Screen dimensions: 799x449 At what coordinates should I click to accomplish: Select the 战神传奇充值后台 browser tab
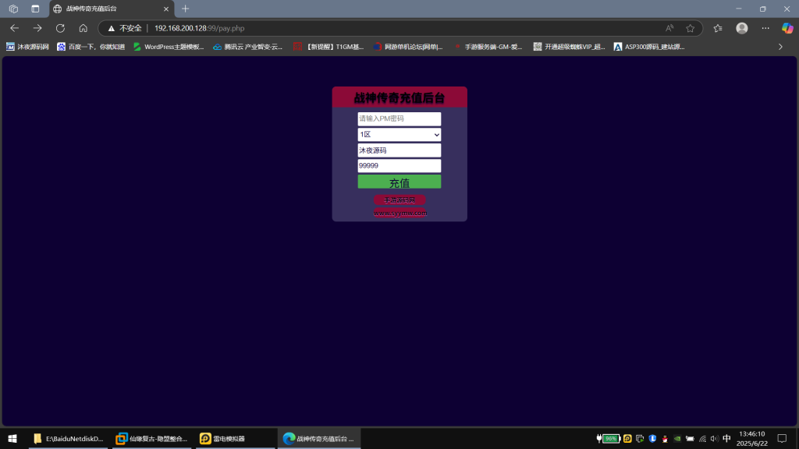tap(109, 9)
